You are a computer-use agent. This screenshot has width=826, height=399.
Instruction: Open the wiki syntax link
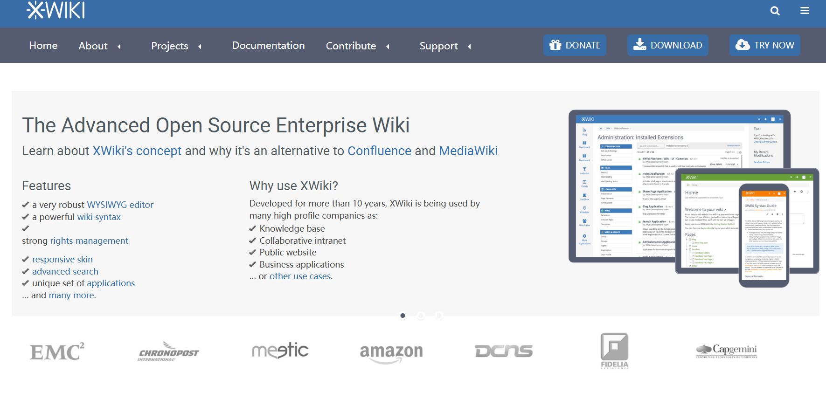pos(99,217)
